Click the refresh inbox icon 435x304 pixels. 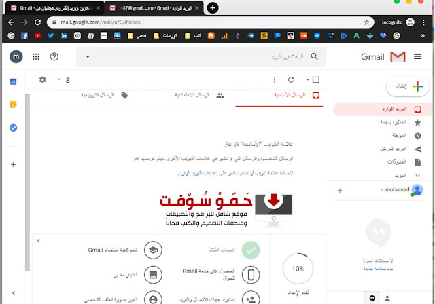coord(291,80)
